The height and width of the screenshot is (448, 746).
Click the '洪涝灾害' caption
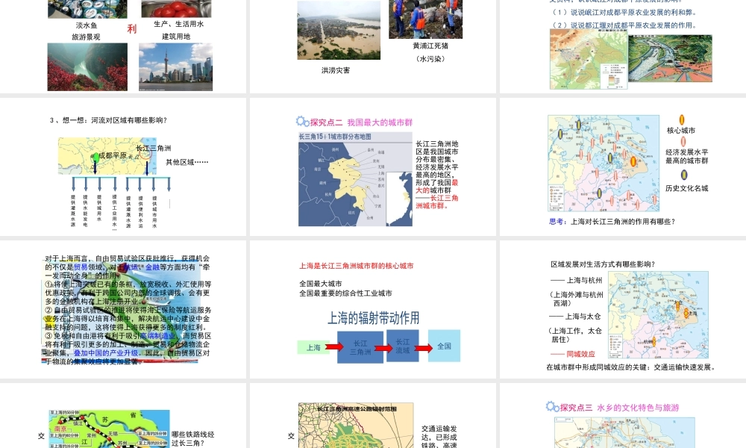tap(336, 70)
